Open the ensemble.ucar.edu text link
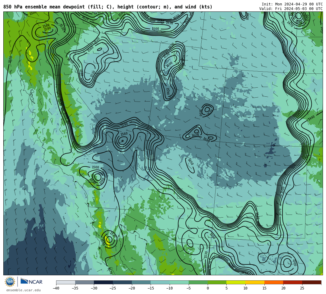This screenshot has width=326, height=294. 24,290
